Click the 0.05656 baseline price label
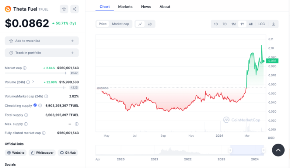The image size is (290, 168). [x=103, y=88]
